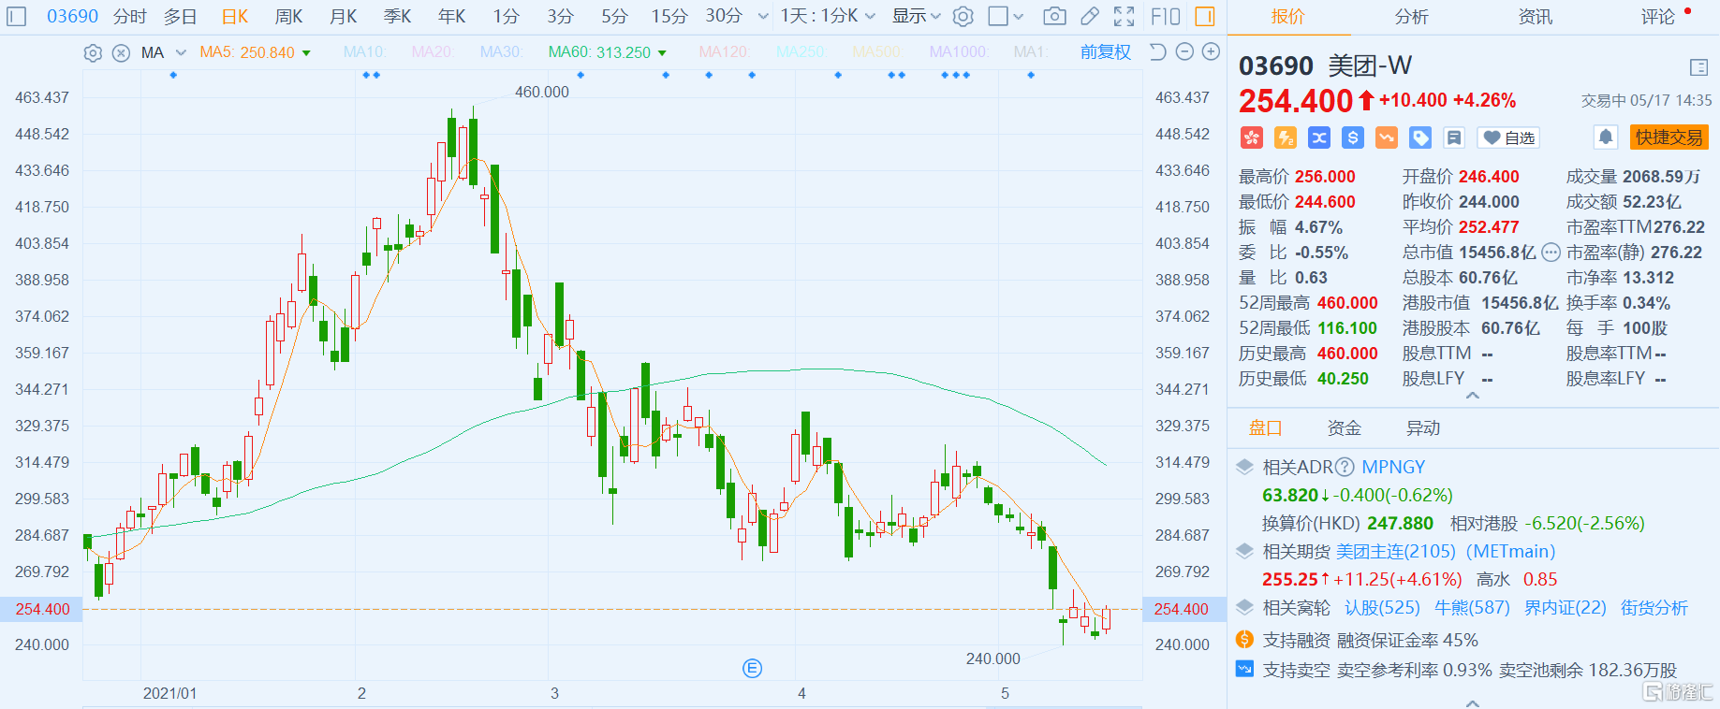Click the E event marker on chart
Screen dimensions: 1720x709
[752, 668]
